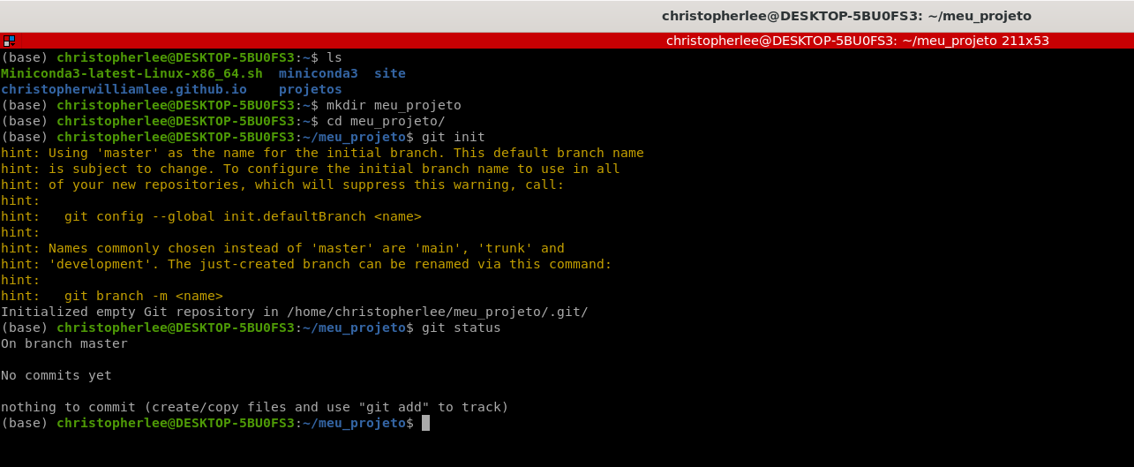Click the hint line git config --global init.defaultBranch
Screen dimensions: 1134x467
(x=211, y=216)
